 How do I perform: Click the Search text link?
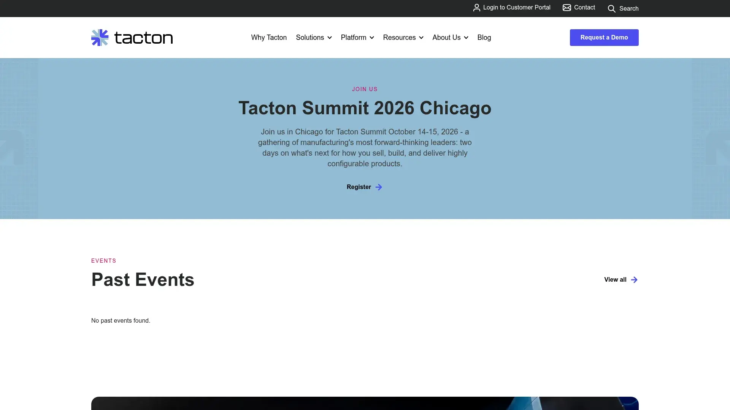coord(629,9)
